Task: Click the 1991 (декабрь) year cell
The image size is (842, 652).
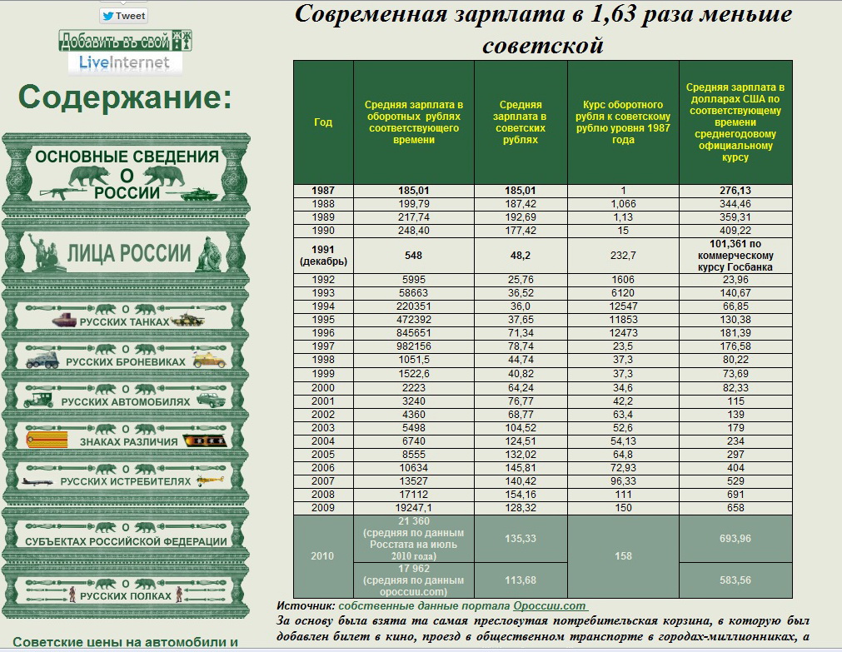Action: click(x=323, y=256)
